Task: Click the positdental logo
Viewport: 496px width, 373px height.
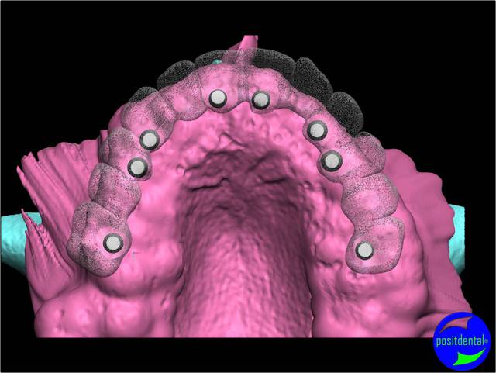Action: click(463, 340)
